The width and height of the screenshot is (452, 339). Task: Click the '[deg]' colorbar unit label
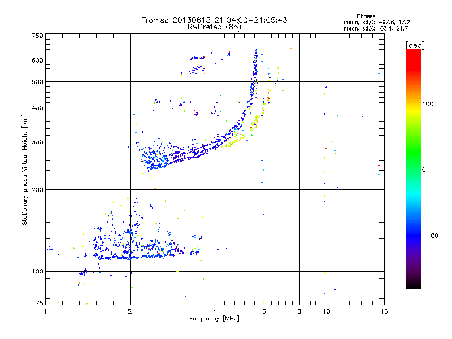(x=415, y=45)
